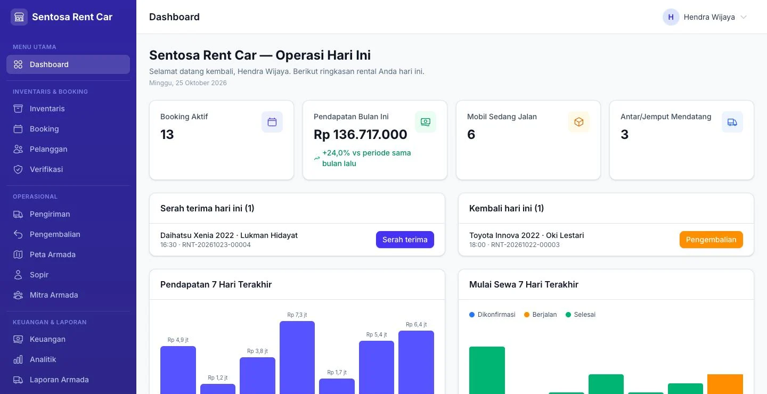767x394 pixels.
Task: Click the Rp 136.717.000 revenue value
Action: [x=361, y=135]
